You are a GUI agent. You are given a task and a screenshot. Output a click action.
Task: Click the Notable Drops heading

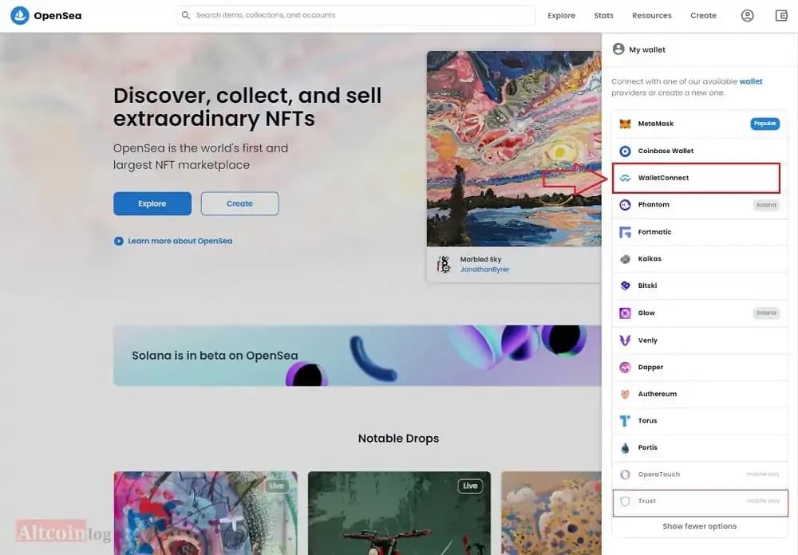[x=398, y=439]
